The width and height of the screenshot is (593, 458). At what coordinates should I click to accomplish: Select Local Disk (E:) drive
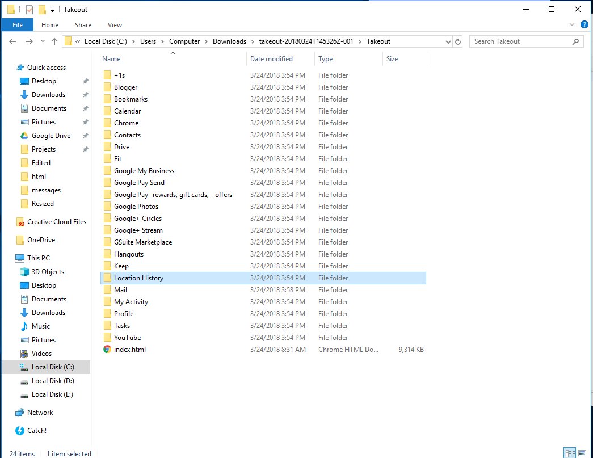[x=52, y=394]
